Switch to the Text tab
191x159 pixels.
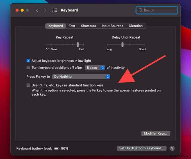pos(72,26)
